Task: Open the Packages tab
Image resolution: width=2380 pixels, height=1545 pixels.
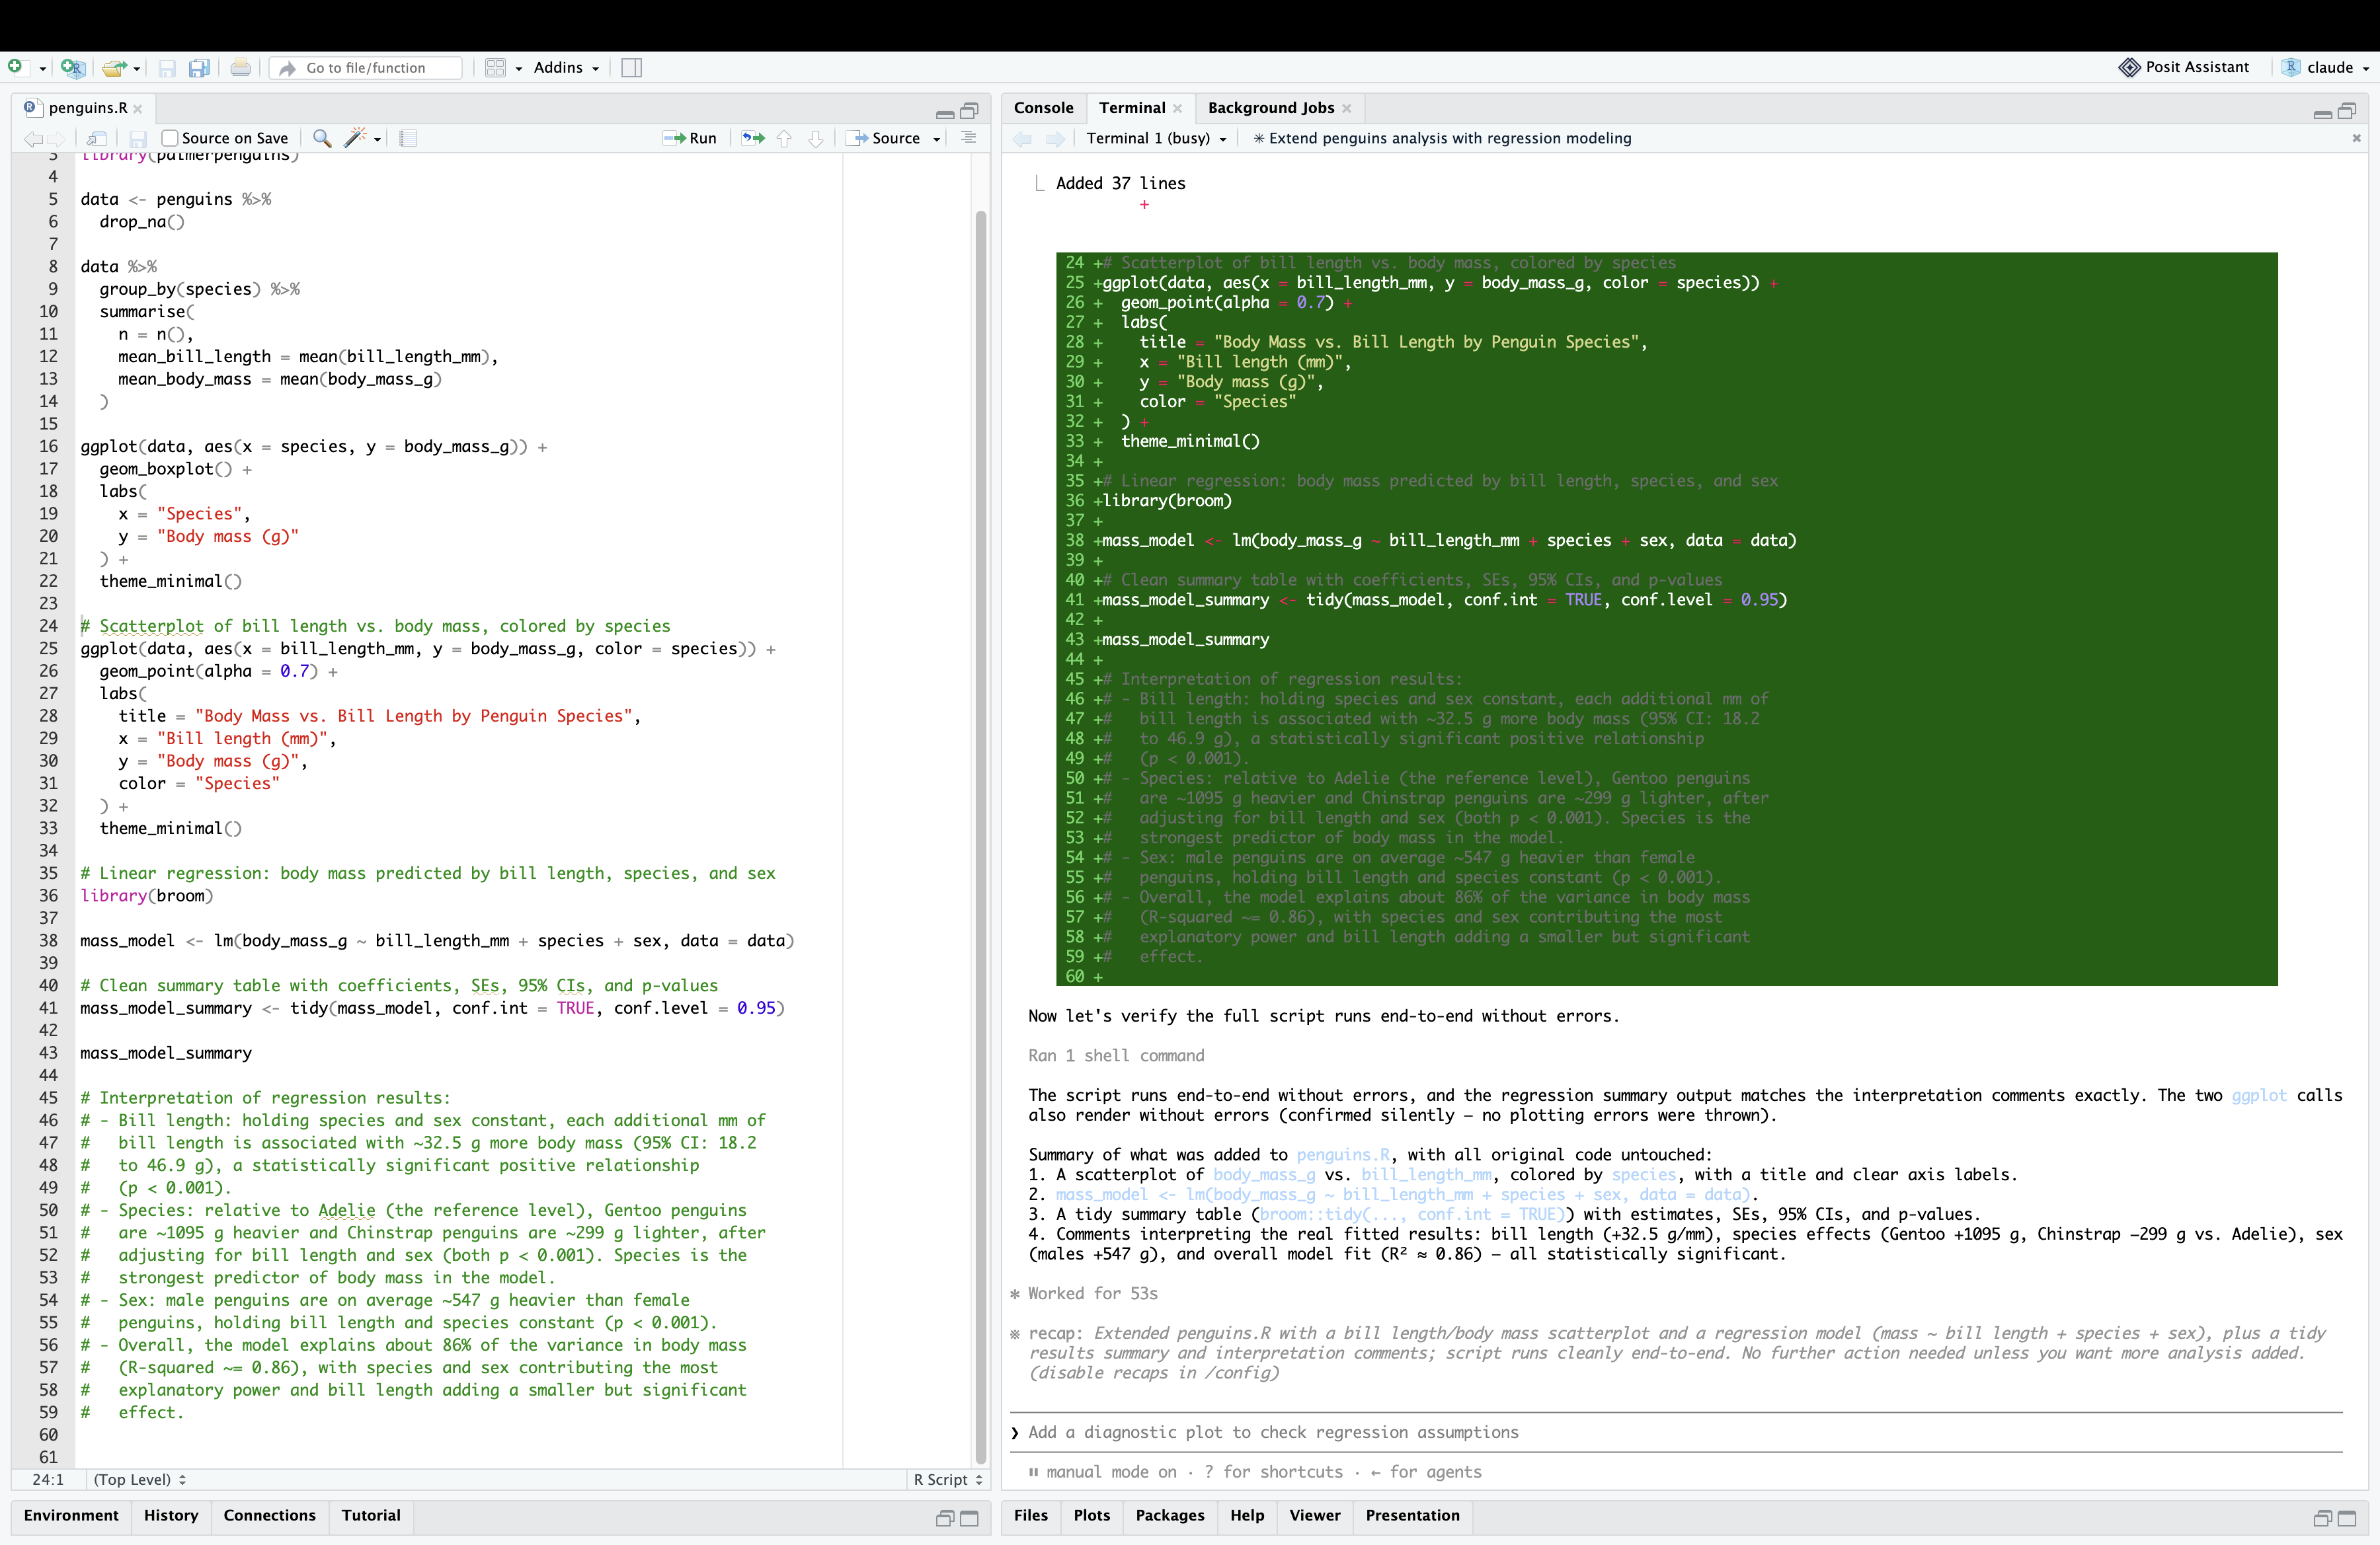Action: pyautogui.click(x=1169, y=1515)
